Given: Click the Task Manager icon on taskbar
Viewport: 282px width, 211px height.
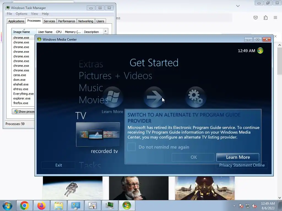Looking at the screenshot, I should [x=110, y=206].
